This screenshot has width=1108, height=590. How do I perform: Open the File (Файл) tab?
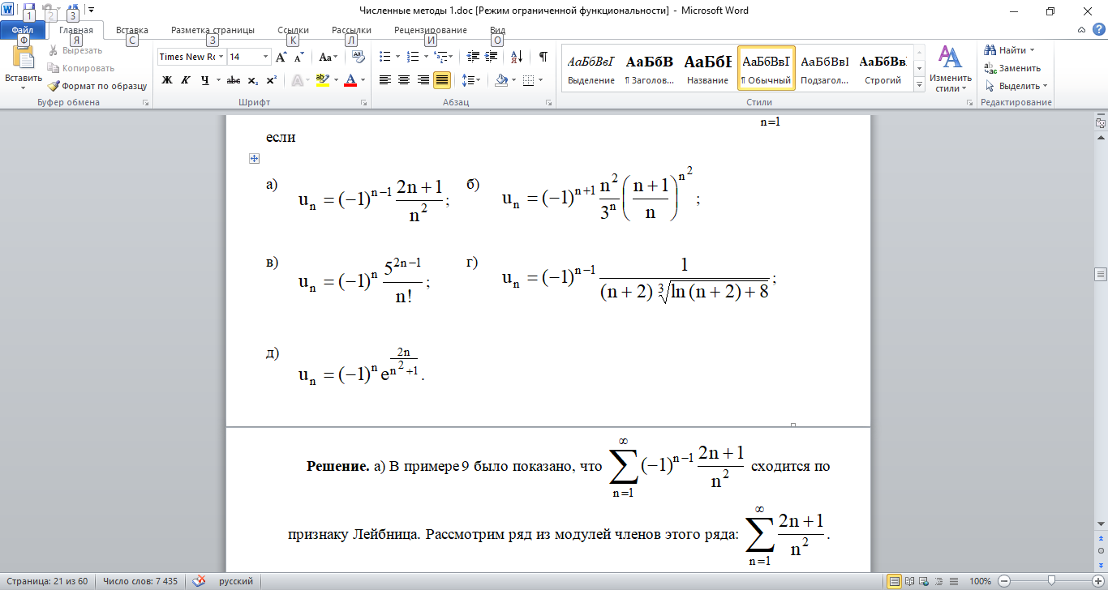point(24,30)
